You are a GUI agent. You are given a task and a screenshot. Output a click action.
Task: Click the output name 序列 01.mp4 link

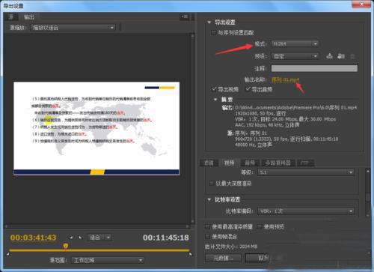coord(285,79)
